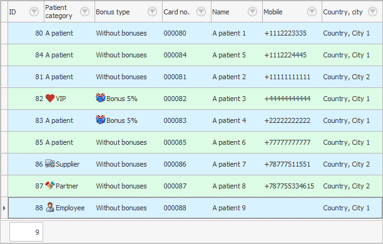Open filter for Name column
Screen dimensions: 383x244
tap(253, 12)
